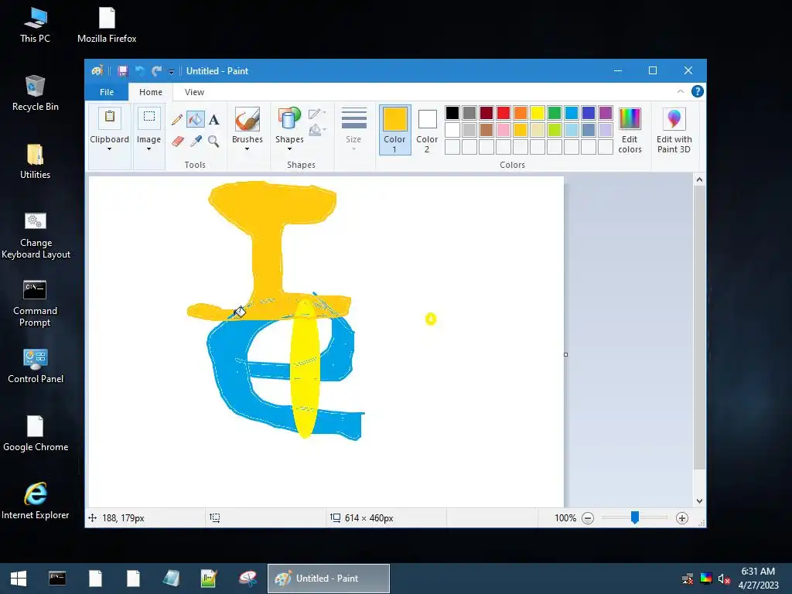Screen dimensions: 792x594
Task: Click the zoom slider handle
Action: pyautogui.click(x=635, y=517)
